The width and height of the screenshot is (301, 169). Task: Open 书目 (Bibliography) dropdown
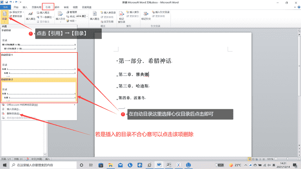click(x=71, y=21)
